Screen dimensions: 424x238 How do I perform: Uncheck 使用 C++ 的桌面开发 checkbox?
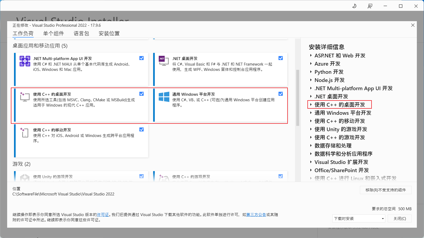142,94
